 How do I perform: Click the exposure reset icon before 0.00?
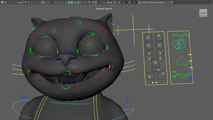pos(119,2)
